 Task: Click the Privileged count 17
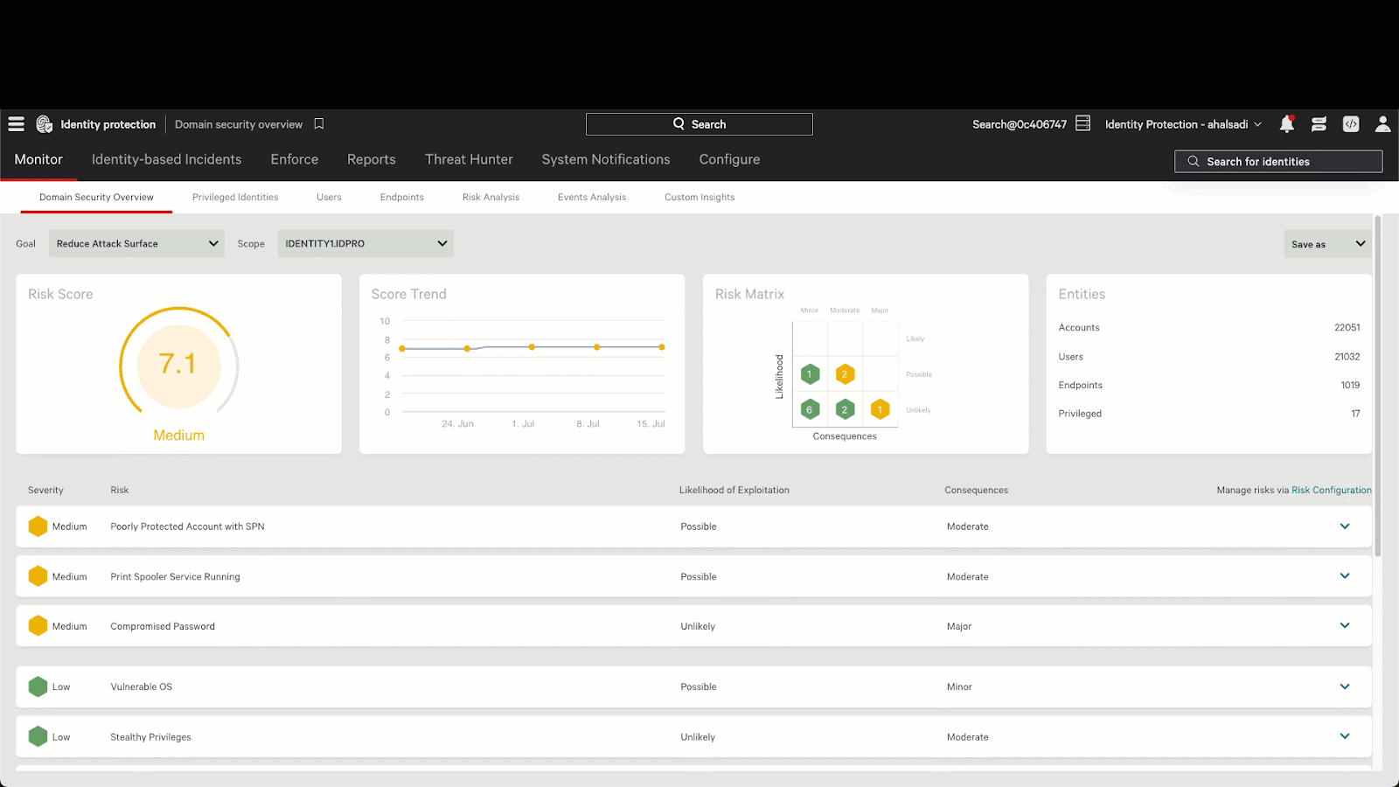coord(1355,414)
